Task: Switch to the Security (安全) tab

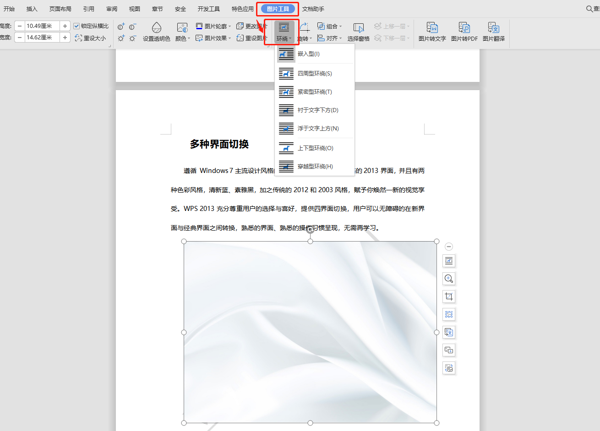Action: [180, 9]
